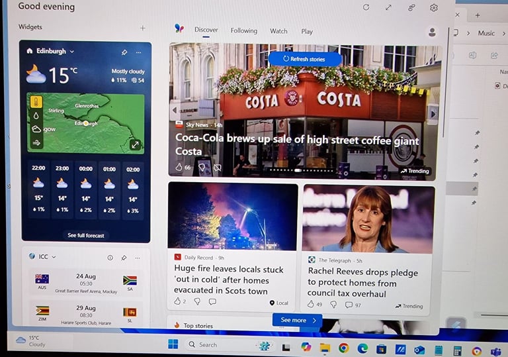Dislike the Coca-Cola Costa story

click(x=202, y=167)
